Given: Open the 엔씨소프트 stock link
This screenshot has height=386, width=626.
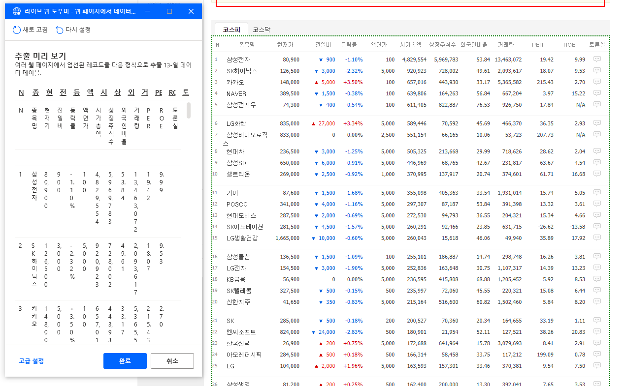Looking at the screenshot, I should (x=241, y=332).
